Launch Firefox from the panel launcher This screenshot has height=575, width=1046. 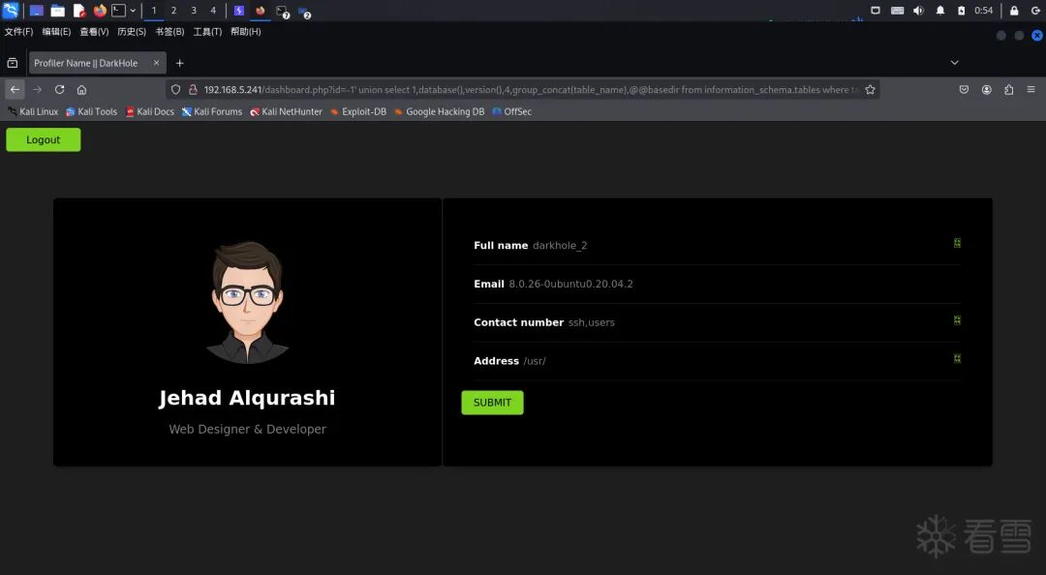(100, 11)
